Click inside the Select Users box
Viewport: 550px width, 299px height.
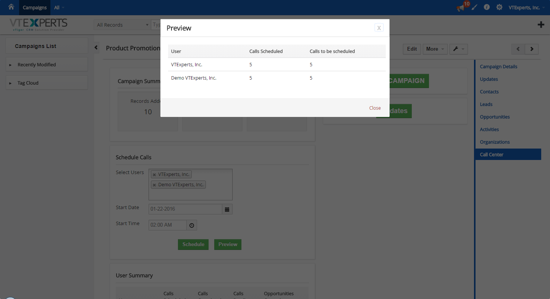coord(191,185)
